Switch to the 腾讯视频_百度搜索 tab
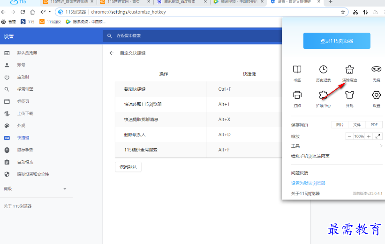The image size is (385, 244). [182, 2]
